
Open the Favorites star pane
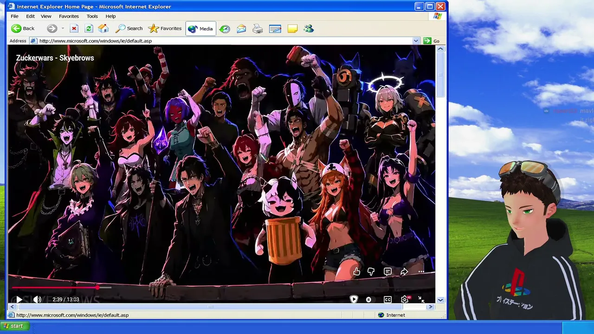(x=165, y=29)
